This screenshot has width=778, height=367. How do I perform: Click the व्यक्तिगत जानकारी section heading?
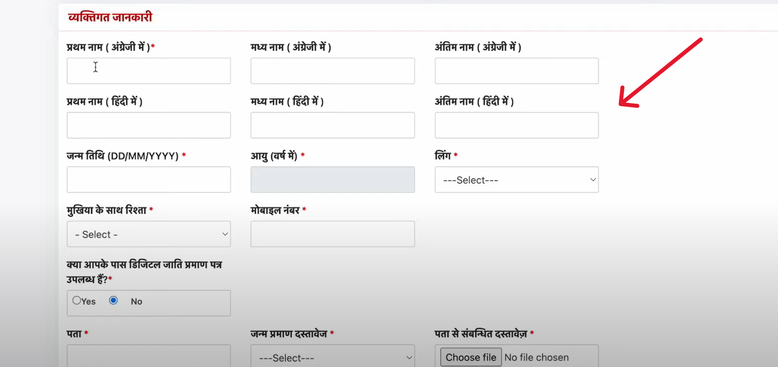pyautogui.click(x=110, y=16)
